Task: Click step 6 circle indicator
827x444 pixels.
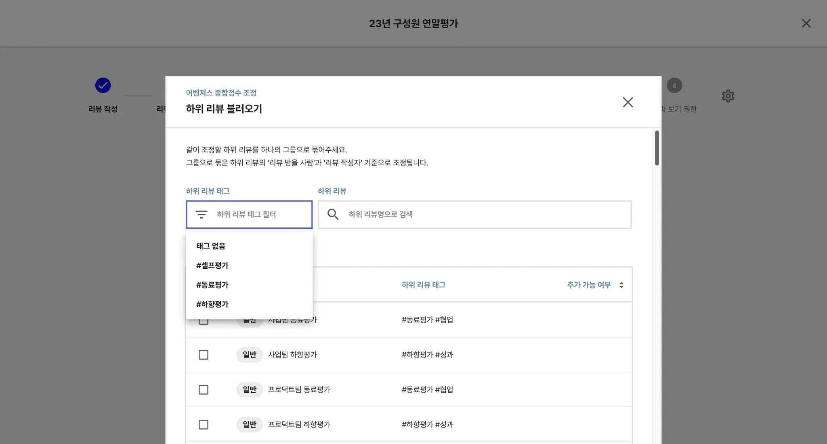Action: click(674, 86)
